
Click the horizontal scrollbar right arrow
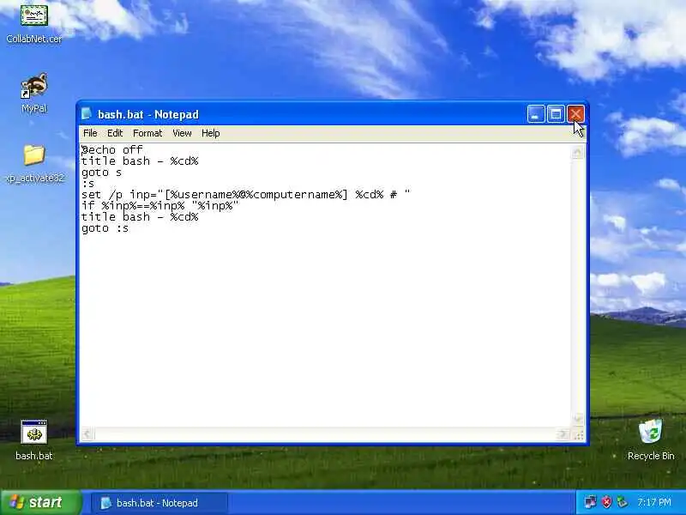click(x=563, y=434)
